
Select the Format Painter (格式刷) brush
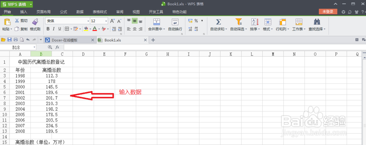click(x=35, y=21)
